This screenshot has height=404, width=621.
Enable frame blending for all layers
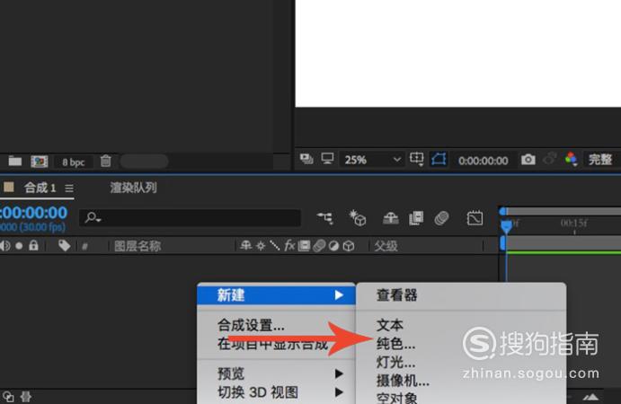pyautogui.click(x=416, y=218)
